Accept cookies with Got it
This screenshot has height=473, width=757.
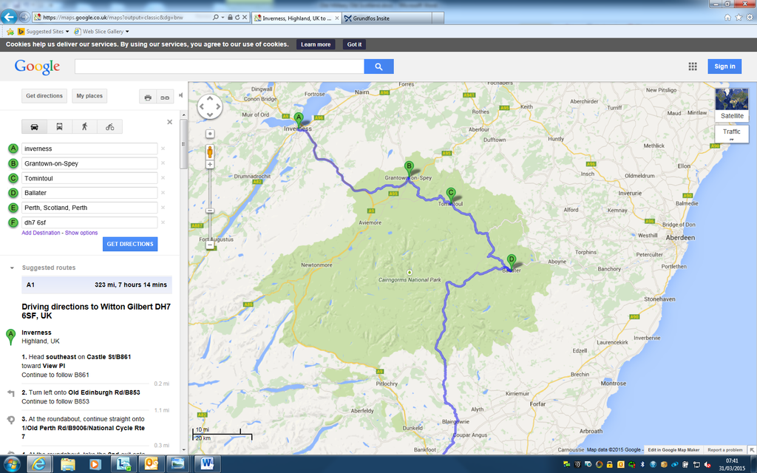coord(354,44)
